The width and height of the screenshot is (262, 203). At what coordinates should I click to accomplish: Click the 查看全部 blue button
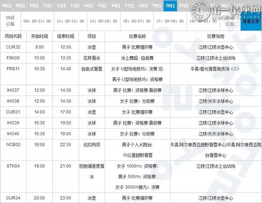[x=251, y=21]
